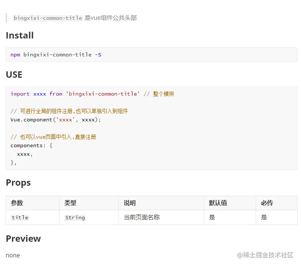Click the comment '// 整个模块'
The image size is (301, 266).
tap(159, 94)
